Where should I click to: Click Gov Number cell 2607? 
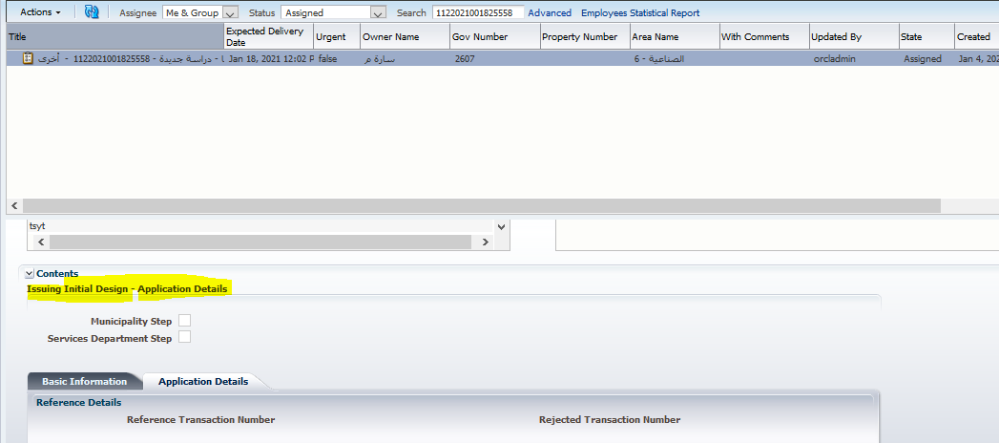(x=465, y=58)
